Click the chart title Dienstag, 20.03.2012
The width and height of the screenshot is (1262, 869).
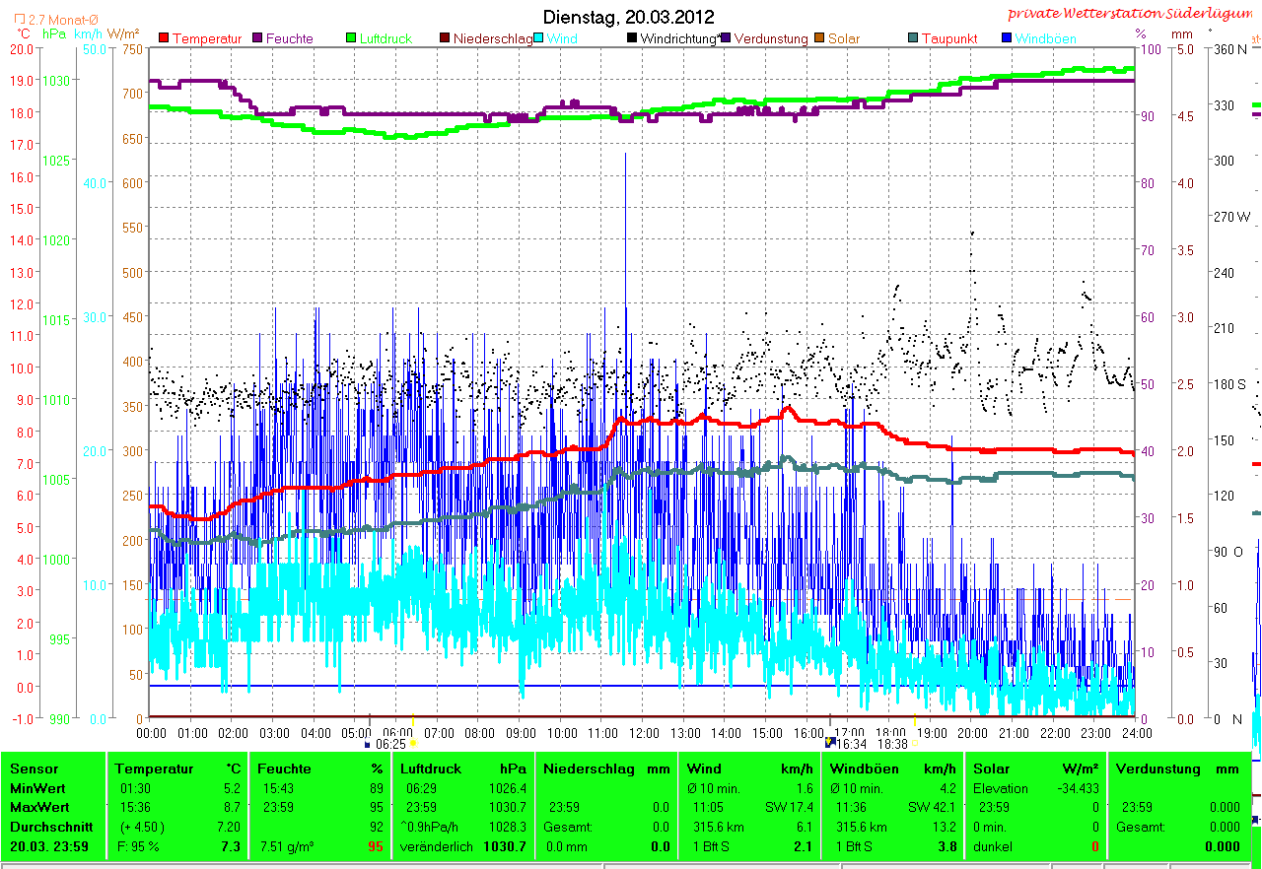tap(629, 17)
